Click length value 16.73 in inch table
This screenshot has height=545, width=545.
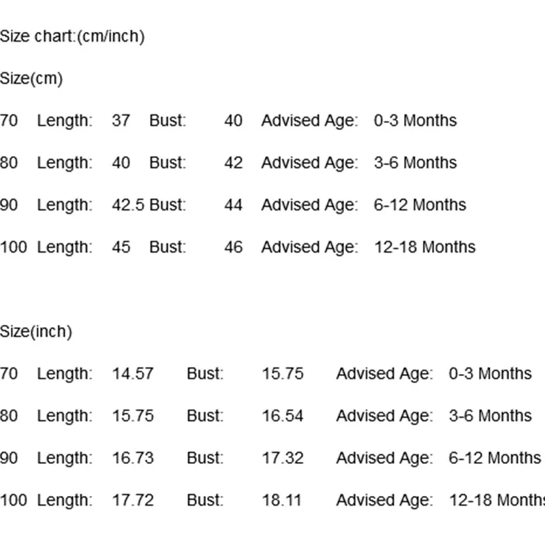coord(133,458)
